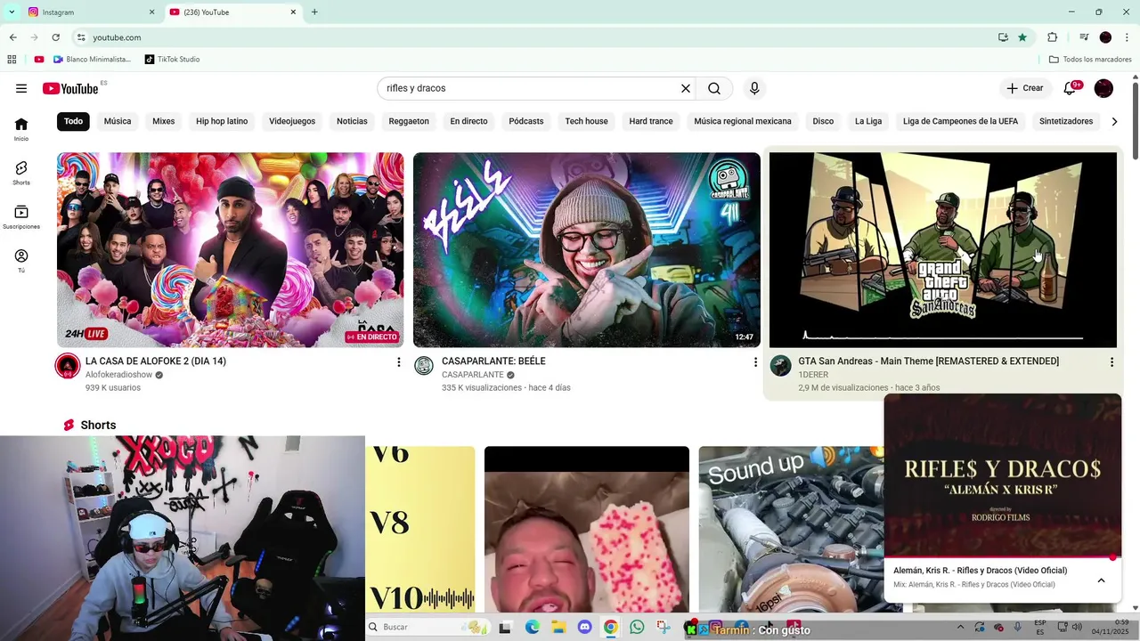1140x641 pixels.
Task: Open the Sound up engine Short
Action: coord(791,529)
